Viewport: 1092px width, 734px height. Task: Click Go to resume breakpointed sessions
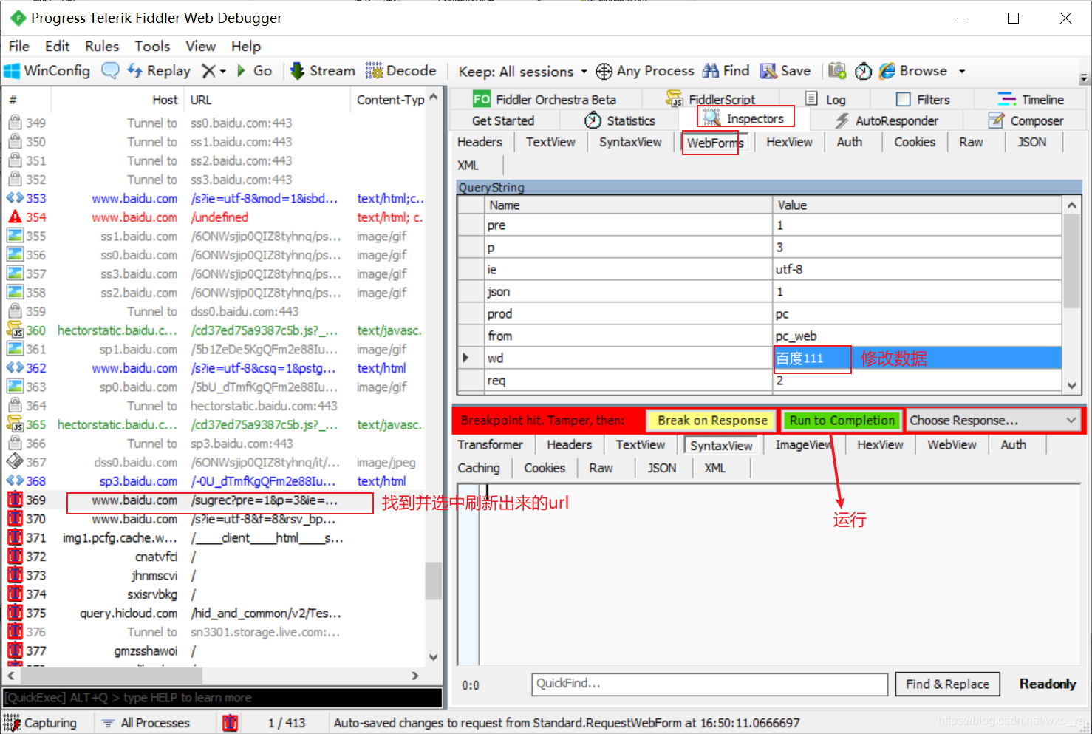[x=254, y=71]
